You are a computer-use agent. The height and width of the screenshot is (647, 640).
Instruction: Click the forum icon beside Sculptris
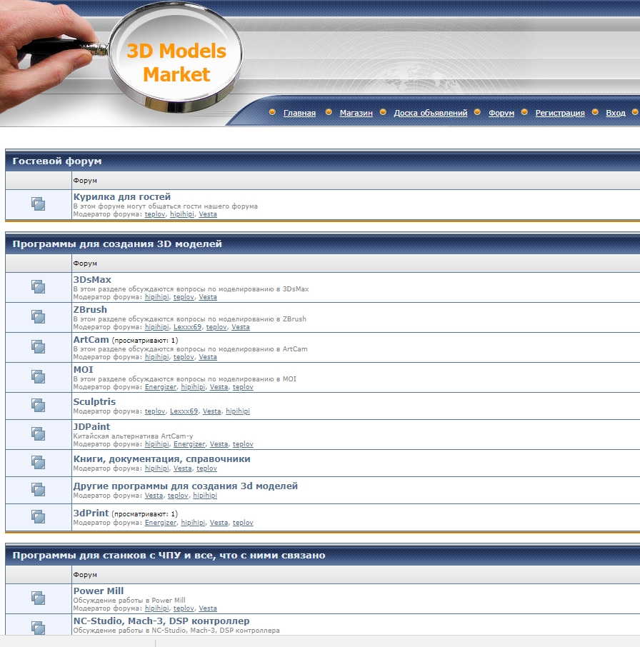pos(38,406)
